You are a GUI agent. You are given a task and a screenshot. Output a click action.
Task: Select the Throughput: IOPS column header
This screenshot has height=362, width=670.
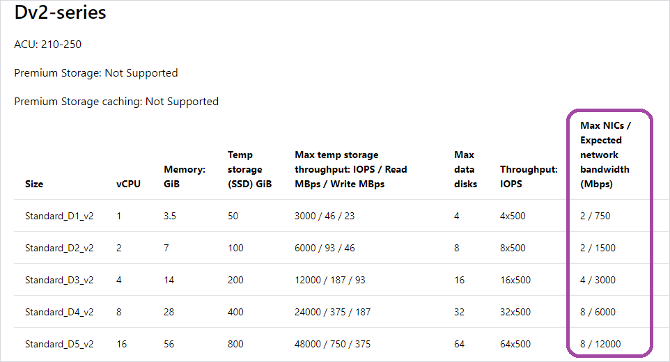click(529, 177)
